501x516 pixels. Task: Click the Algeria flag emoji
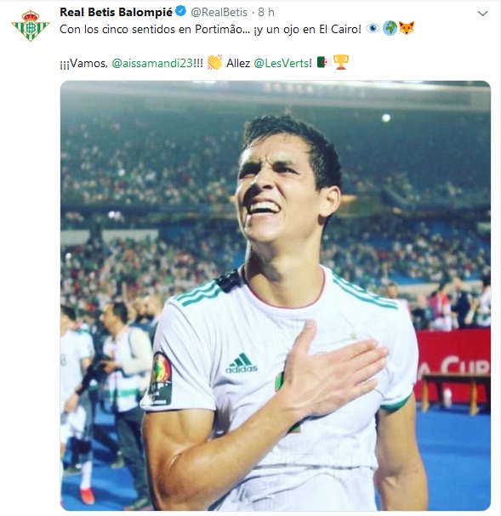coord(324,62)
